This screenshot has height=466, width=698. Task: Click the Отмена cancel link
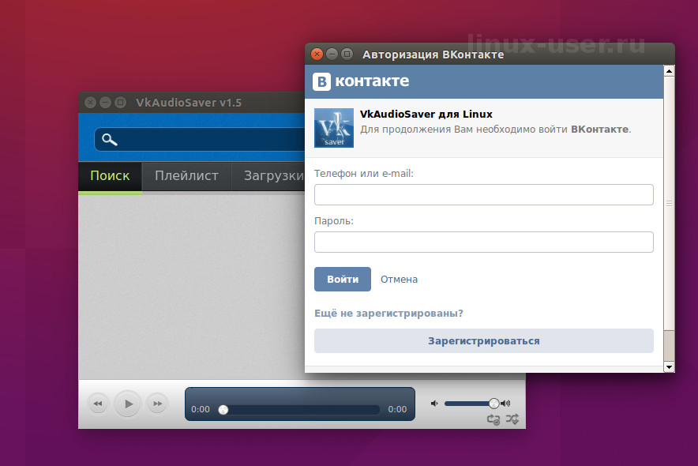click(x=399, y=280)
